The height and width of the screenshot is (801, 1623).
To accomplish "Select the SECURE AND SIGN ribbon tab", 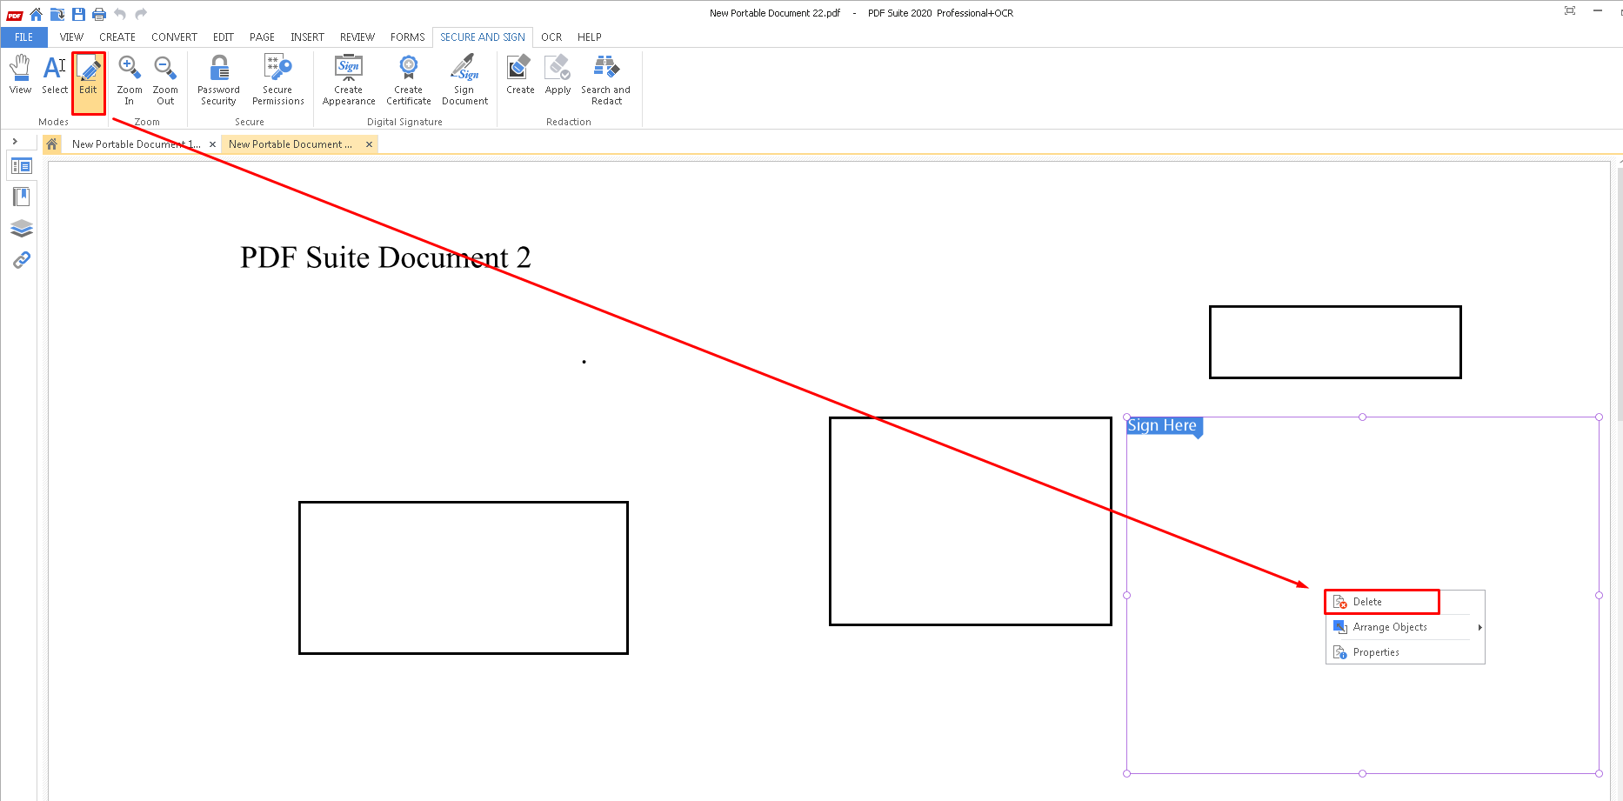I will 483,37.
